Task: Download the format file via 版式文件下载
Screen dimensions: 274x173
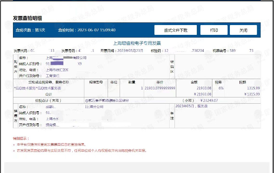Action: pyautogui.click(x=175, y=30)
